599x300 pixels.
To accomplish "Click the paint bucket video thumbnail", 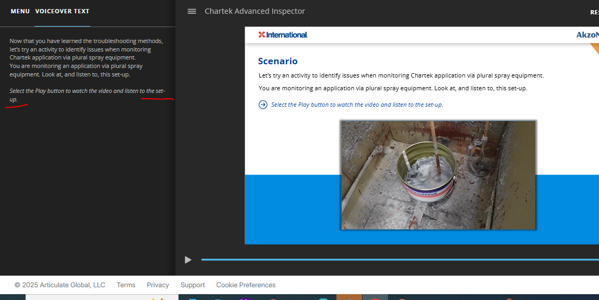I will tap(438, 175).
